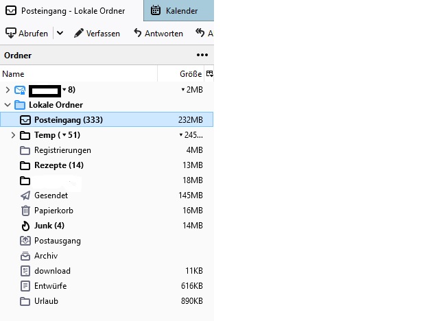This screenshot has height=321, width=439.
Task: Click the Verfassen button
Action: (97, 33)
